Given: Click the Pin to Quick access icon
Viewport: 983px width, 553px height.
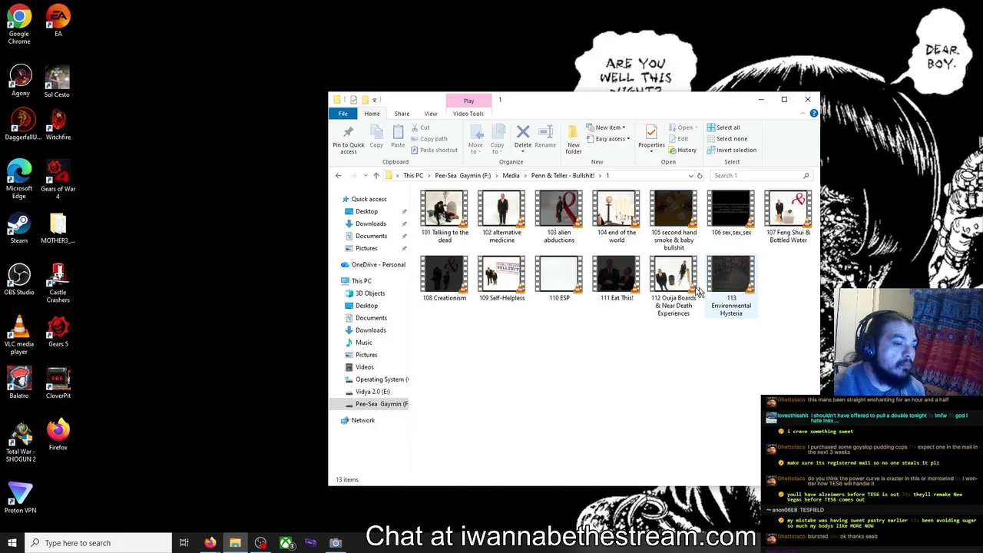Looking at the screenshot, I should point(348,139).
